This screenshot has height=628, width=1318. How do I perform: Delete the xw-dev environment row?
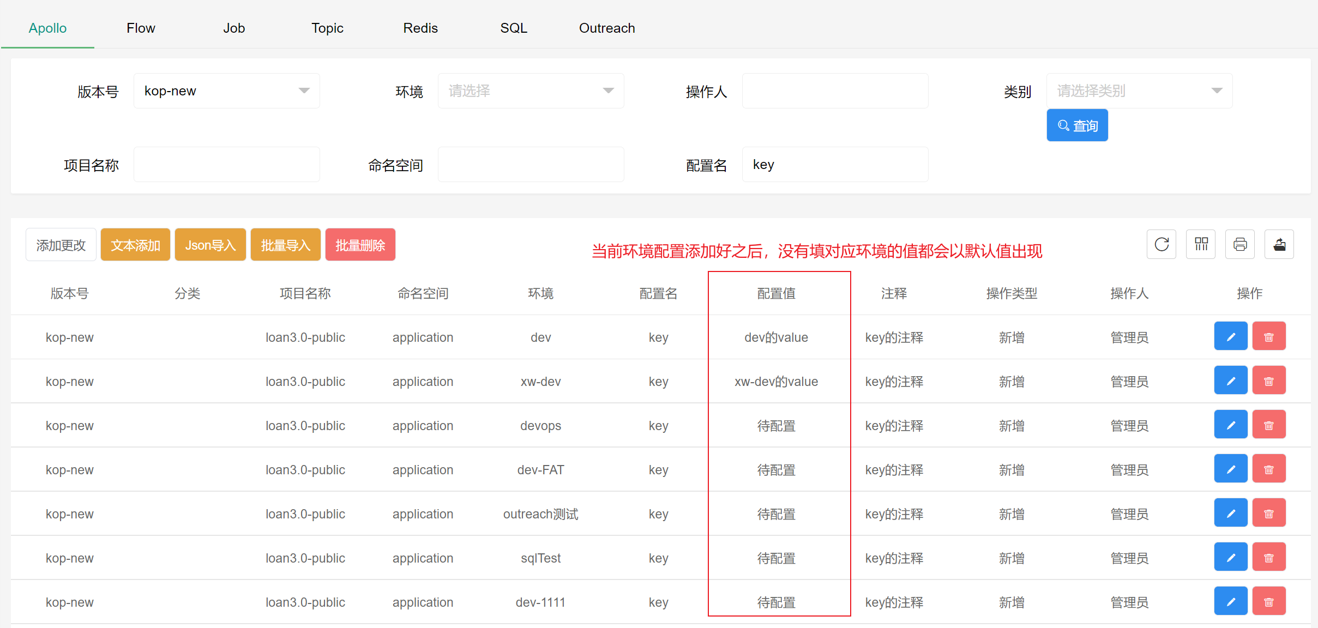point(1269,381)
